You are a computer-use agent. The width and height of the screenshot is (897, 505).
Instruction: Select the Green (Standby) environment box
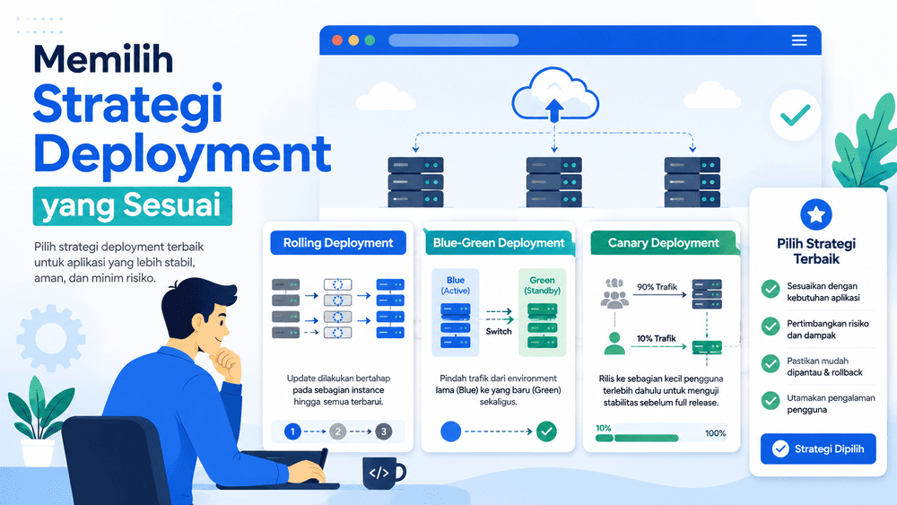542,312
